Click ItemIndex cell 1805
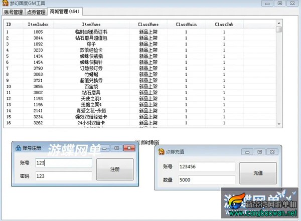 click(38, 32)
